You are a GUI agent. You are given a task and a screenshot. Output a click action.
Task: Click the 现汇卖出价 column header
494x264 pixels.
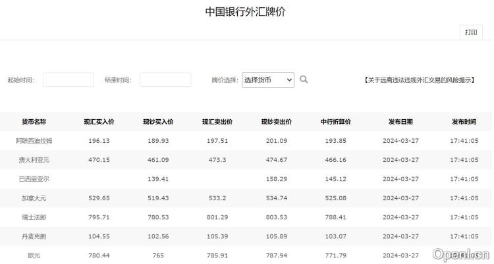pos(217,122)
